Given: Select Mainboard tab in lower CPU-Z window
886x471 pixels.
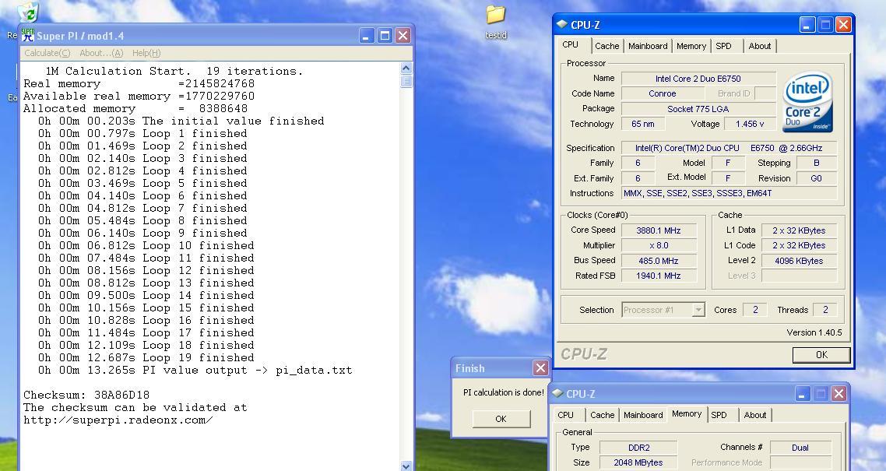Looking at the screenshot, I should pos(643,414).
